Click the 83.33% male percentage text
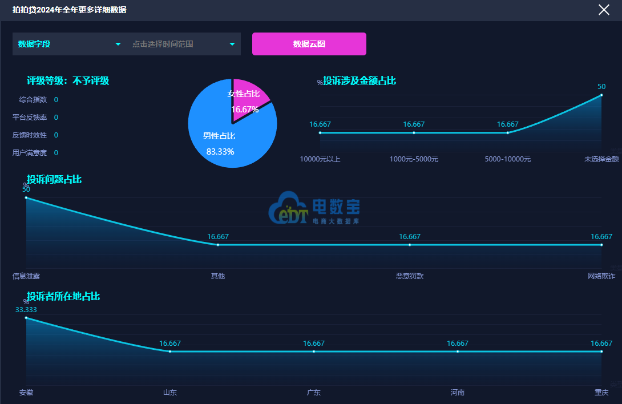Viewport: 622px width, 404px height. pos(220,152)
